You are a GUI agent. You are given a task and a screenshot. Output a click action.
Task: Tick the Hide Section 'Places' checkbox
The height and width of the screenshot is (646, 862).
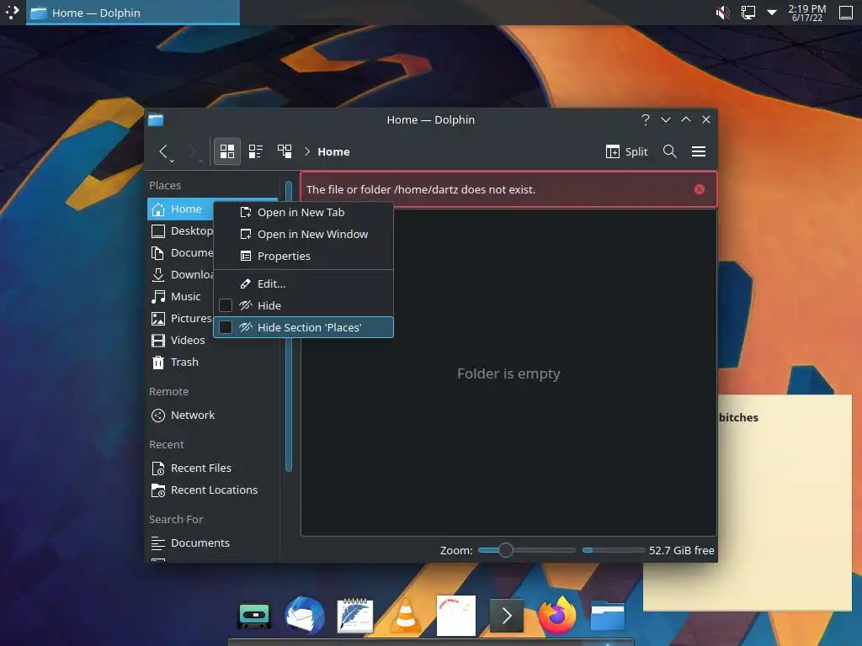(x=226, y=327)
